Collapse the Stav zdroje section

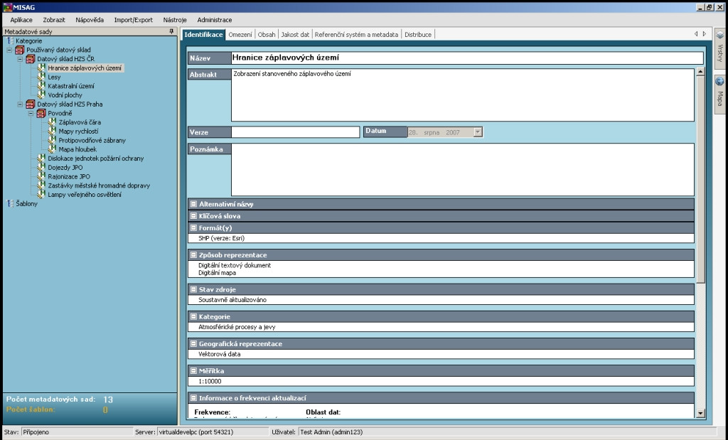click(193, 289)
